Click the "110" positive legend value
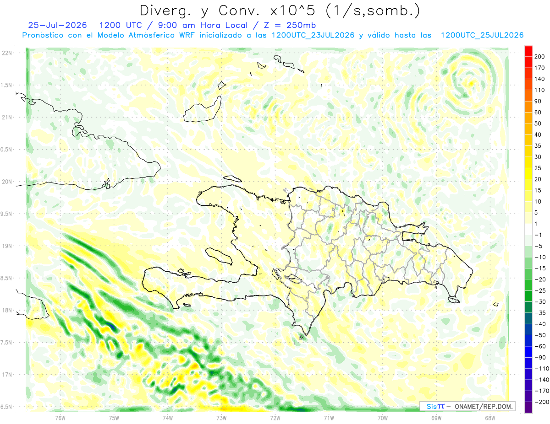 540,90
